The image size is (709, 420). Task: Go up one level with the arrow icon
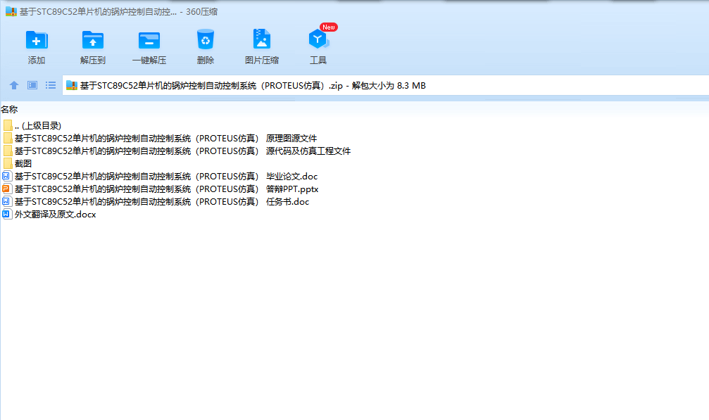tap(14, 85)
